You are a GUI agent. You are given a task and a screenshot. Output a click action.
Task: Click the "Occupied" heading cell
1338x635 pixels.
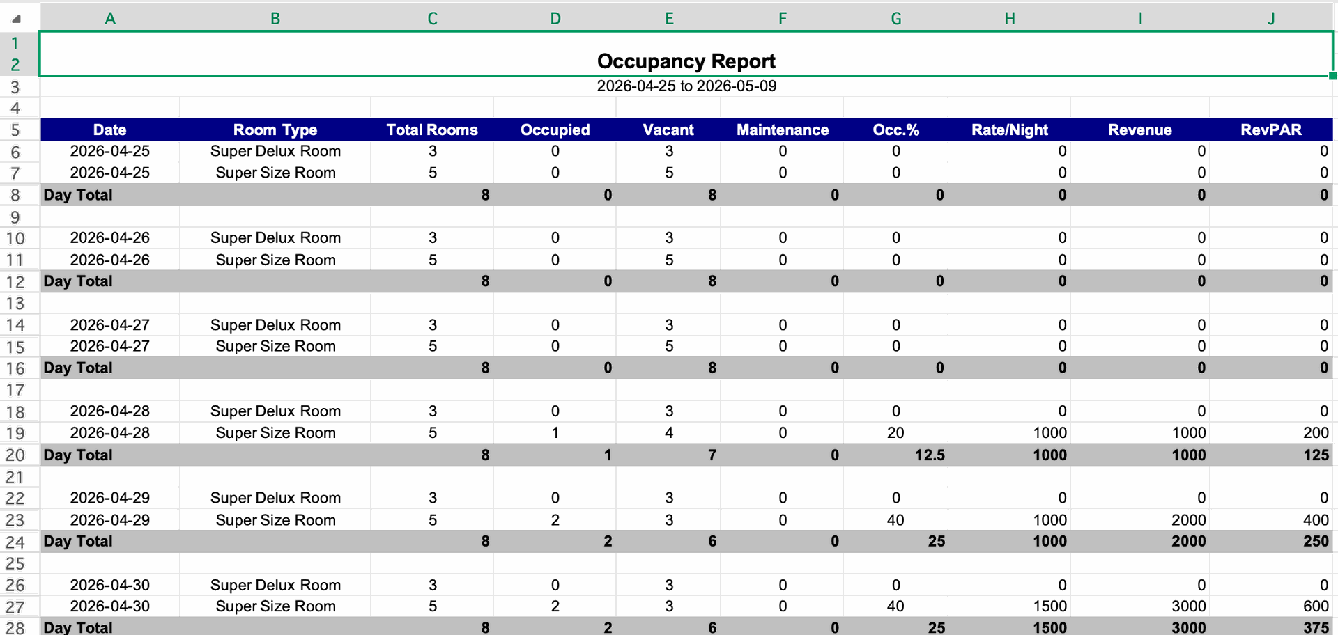[x=555, y=130]
